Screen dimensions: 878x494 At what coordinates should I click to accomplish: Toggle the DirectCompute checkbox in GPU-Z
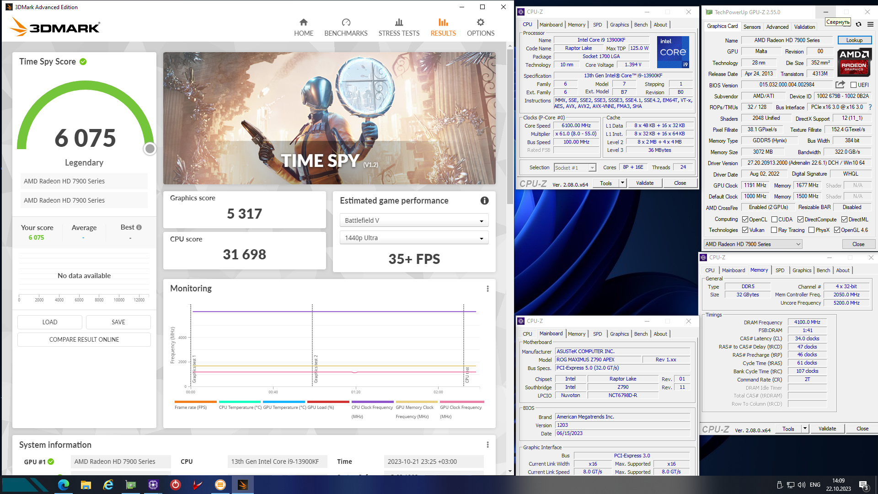point(801,220)
